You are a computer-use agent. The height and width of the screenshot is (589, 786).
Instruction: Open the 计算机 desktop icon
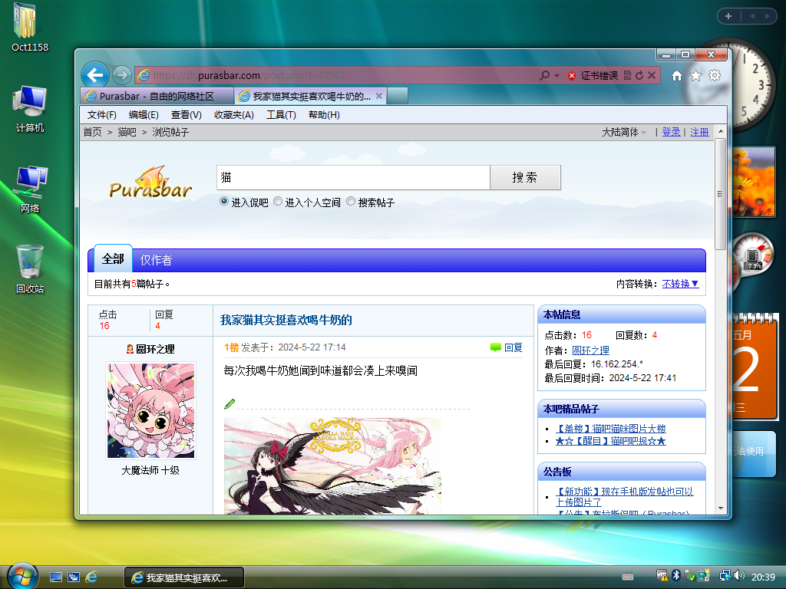[30, 109]
